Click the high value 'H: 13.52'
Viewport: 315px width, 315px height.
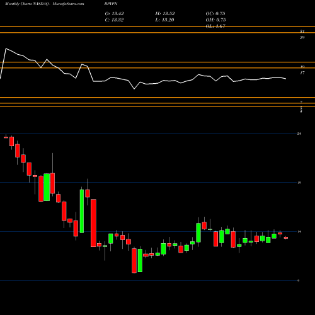click(x=165, y=14)
